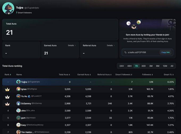Click Tim Haldor's avatar
The height and width of the screenshot is (134, 181).
point(18,132)
